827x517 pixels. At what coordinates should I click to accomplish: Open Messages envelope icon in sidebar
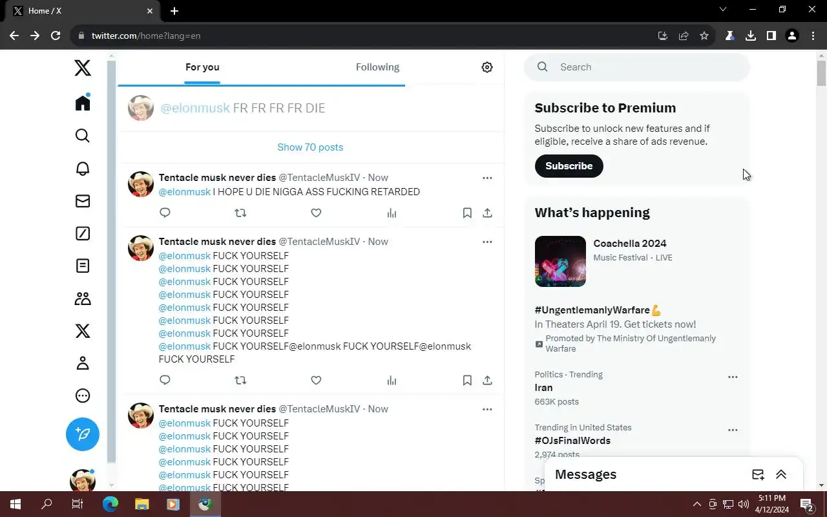tap(83, 201)
